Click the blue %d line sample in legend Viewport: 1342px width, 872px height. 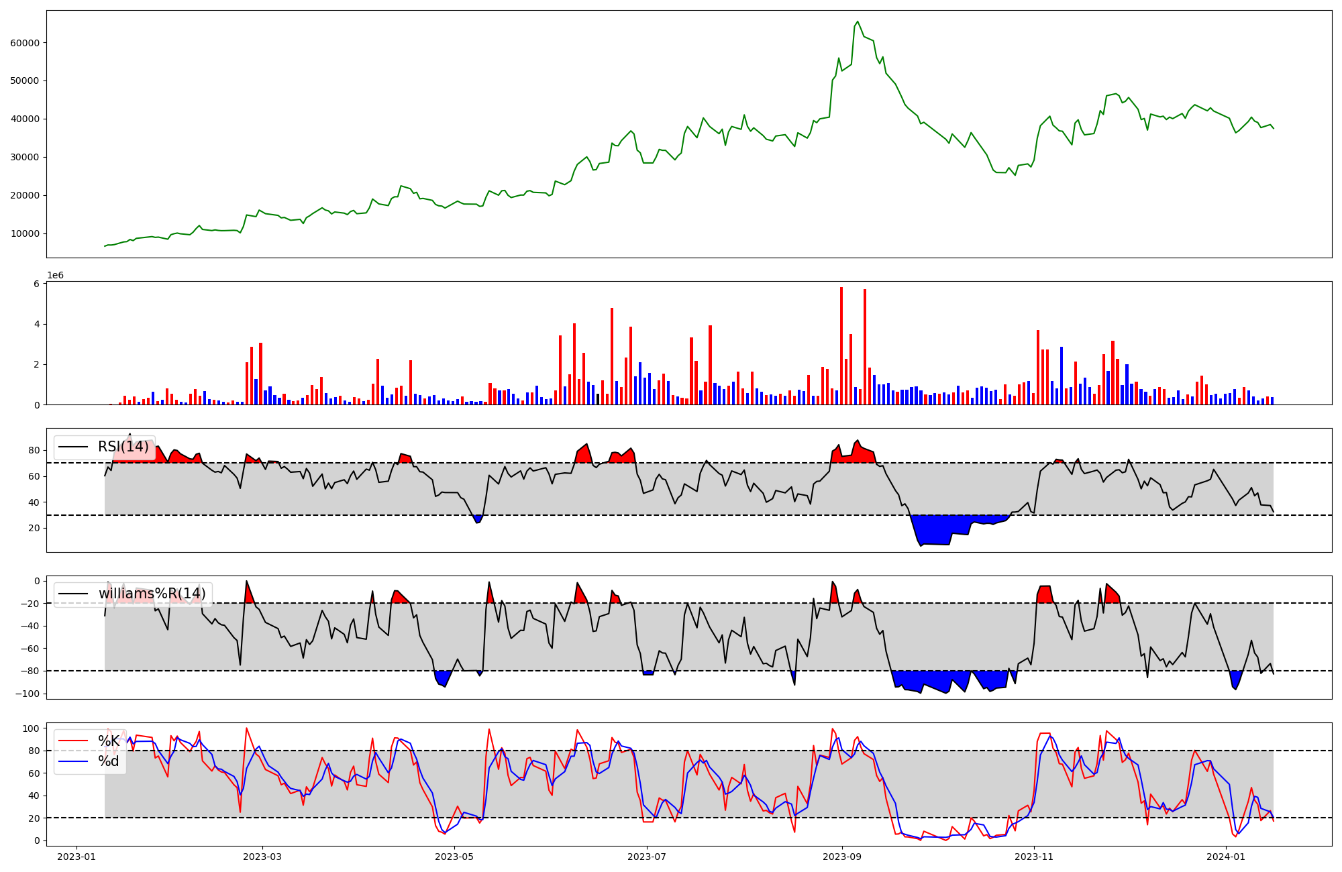click(x=73, y=761)
